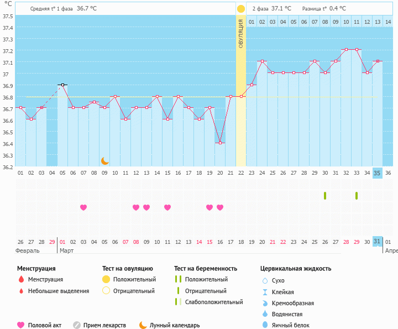Click the Клейкая cervical fluid icon
The width and height of the screenshot is (398, 329).
[x=265, y=292]
